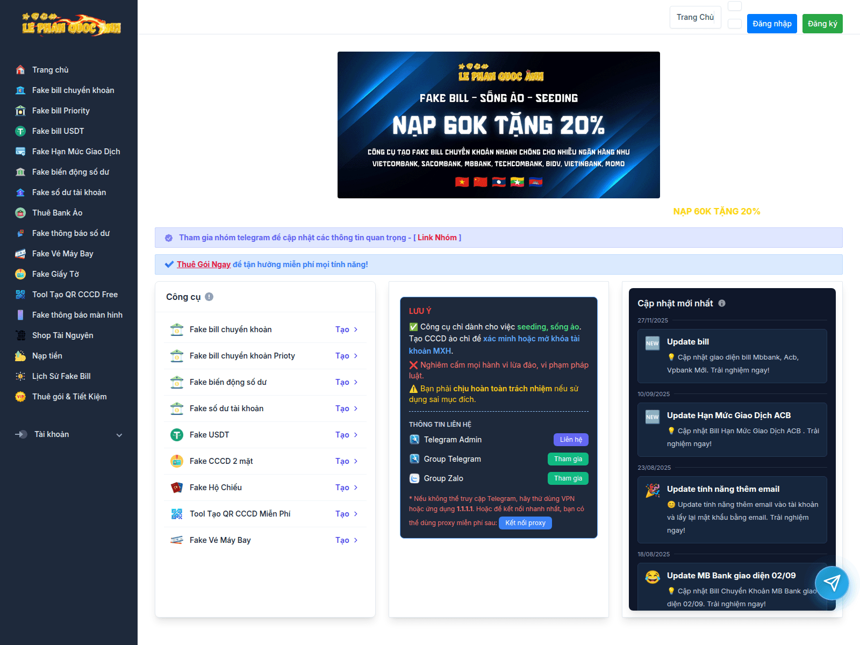Expand the Tài khoản sidebar menu
The image size is (860, 645).
point(69,434)
